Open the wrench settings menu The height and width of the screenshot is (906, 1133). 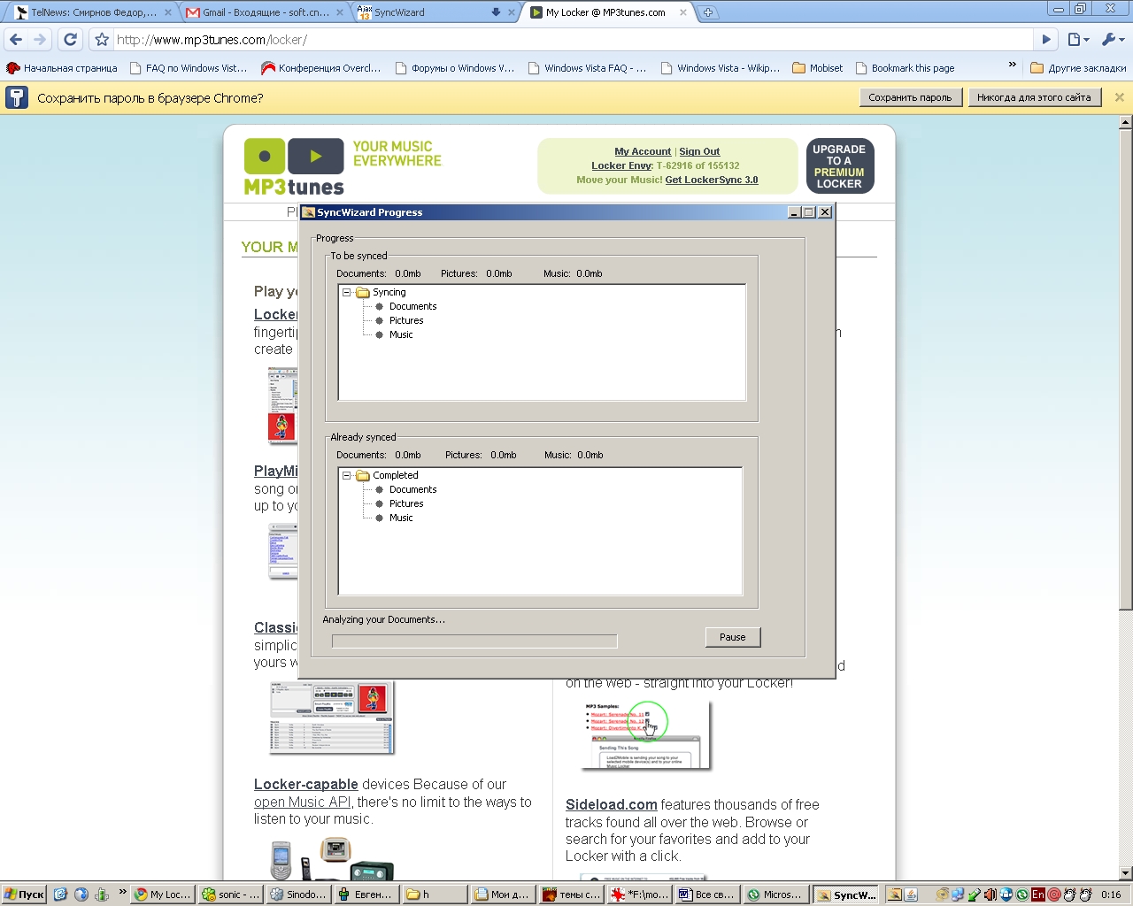point(1112,40)
